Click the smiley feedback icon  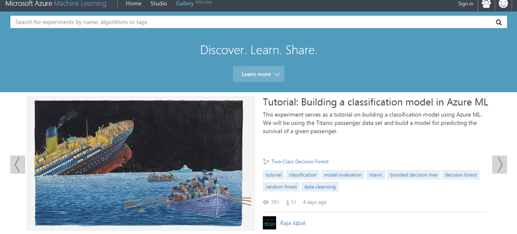pyautogui.click(x=503, y=4)
